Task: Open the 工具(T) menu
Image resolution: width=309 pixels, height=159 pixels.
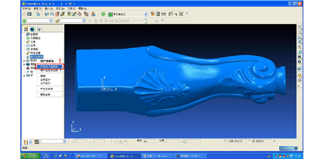Action: coord(71,9)
